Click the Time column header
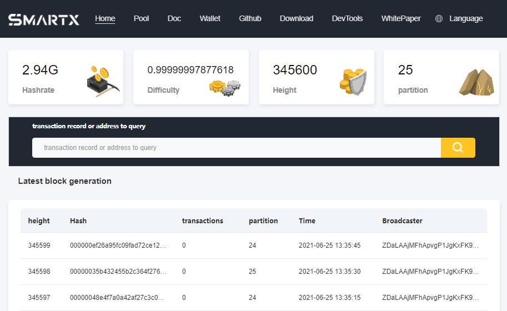 coord(307,221)
